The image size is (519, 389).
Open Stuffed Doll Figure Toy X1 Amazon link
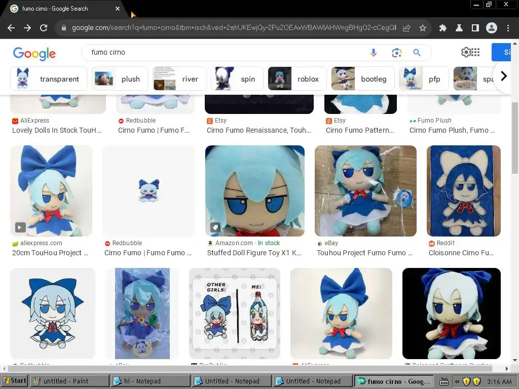click(x=254, y=253)
